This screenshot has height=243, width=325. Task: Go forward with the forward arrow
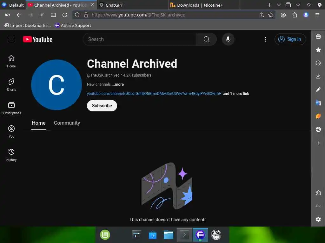(x=30, y=15)
